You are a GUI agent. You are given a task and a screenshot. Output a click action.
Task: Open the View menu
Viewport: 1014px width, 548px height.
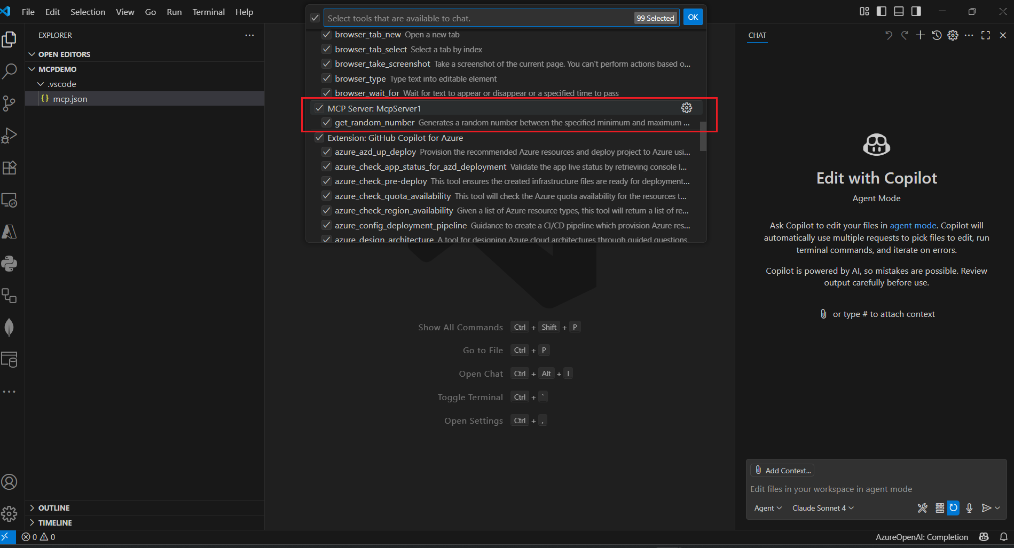[125, 12]
